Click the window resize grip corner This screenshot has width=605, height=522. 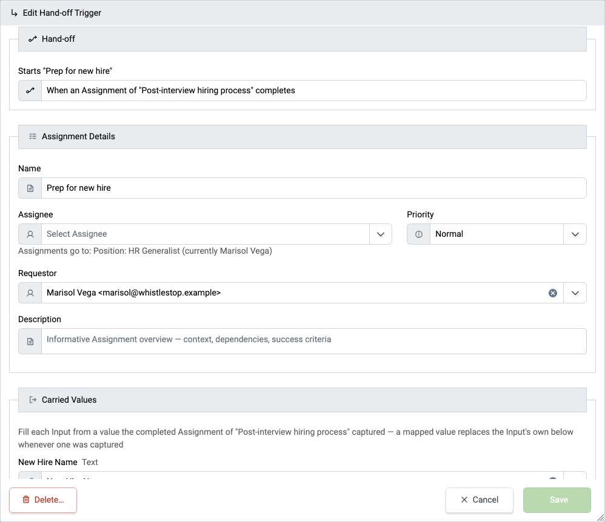click(x=600, y=517)
